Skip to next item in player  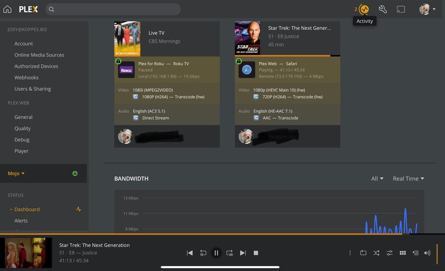pos(243,253)
